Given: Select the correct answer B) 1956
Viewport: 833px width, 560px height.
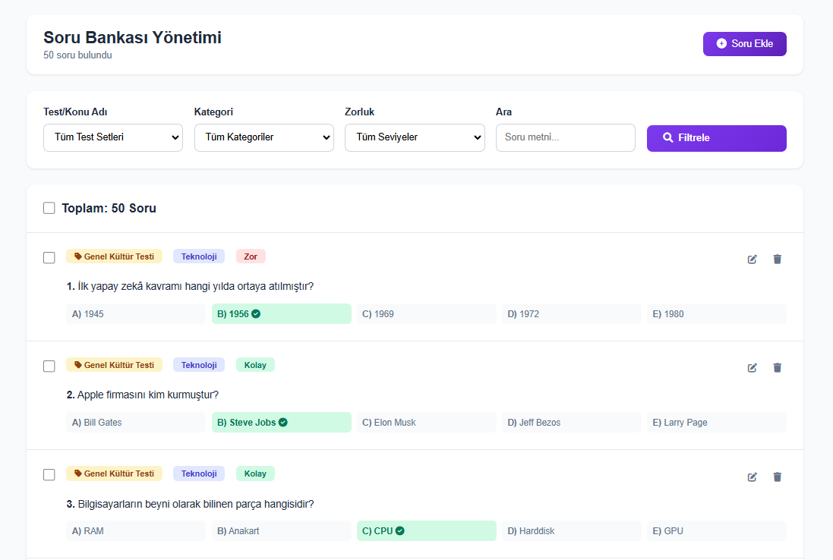Looking at the screenshot, I should pos(281,313).
